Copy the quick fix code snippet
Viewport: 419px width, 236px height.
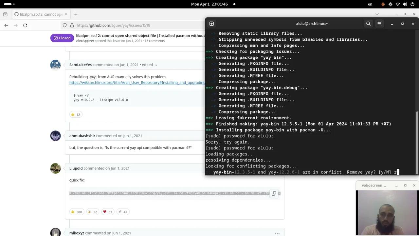tap(274, 193)
